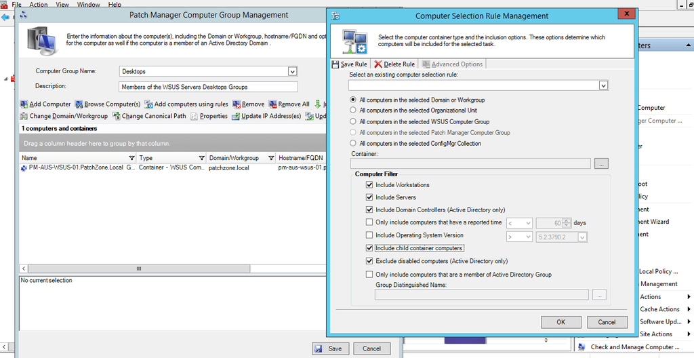Open the View menu
694x358 pixels.
62,5
